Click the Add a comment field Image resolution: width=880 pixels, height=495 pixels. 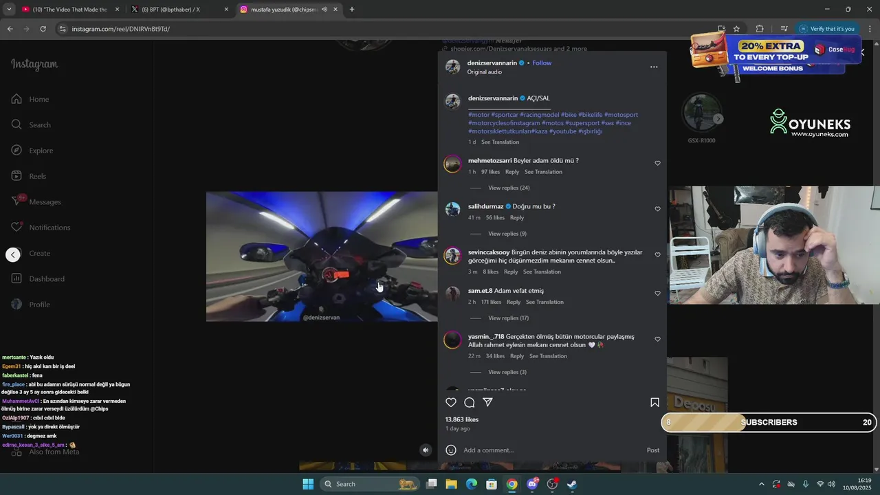point(550,450)
